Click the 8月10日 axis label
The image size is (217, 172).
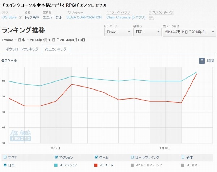click(x=165, y=148)
